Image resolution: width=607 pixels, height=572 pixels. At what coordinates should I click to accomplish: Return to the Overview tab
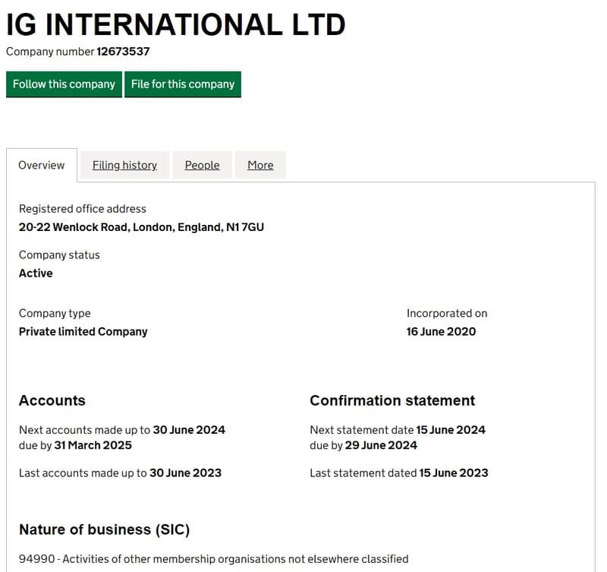(42, 165)
